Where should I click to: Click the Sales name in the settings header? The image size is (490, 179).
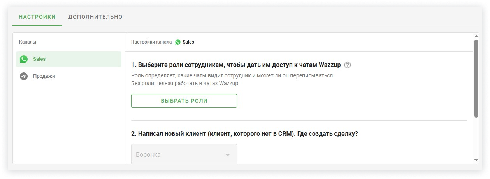(188, 42)
